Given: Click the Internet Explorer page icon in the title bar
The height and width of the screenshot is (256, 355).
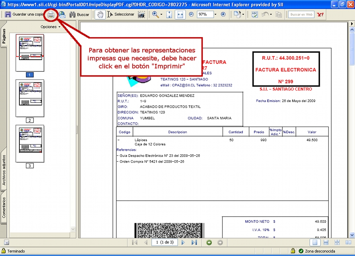Looking at the screenshot, I should coord(4,4).
